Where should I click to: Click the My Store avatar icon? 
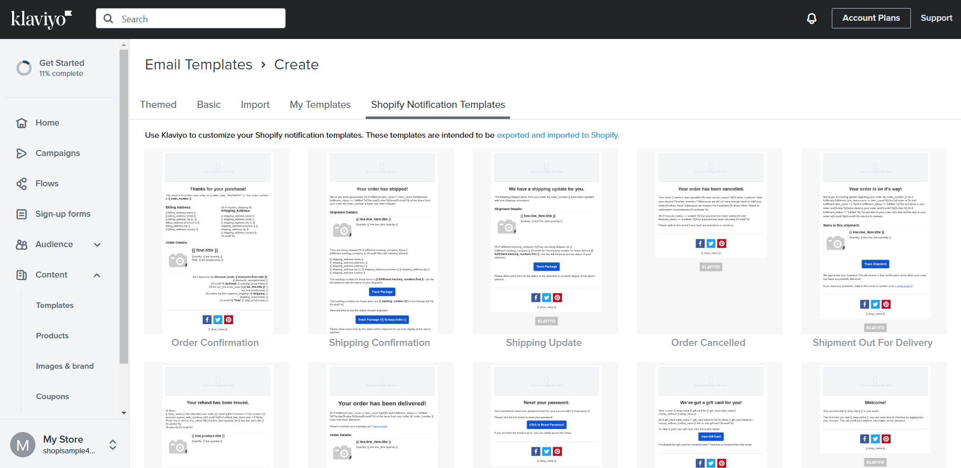pyautogui.click(x=23, y=445)
